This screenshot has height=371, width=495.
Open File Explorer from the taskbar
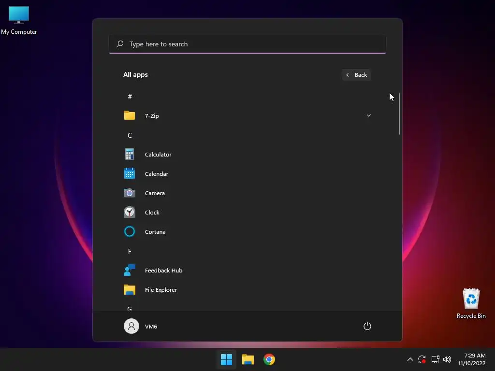(x=248, y=359)
